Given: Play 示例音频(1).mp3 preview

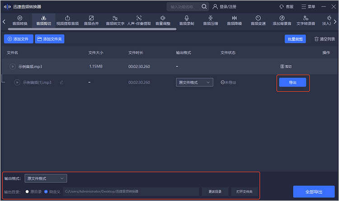Looking at the screenshot, I should tap(17, 82).
